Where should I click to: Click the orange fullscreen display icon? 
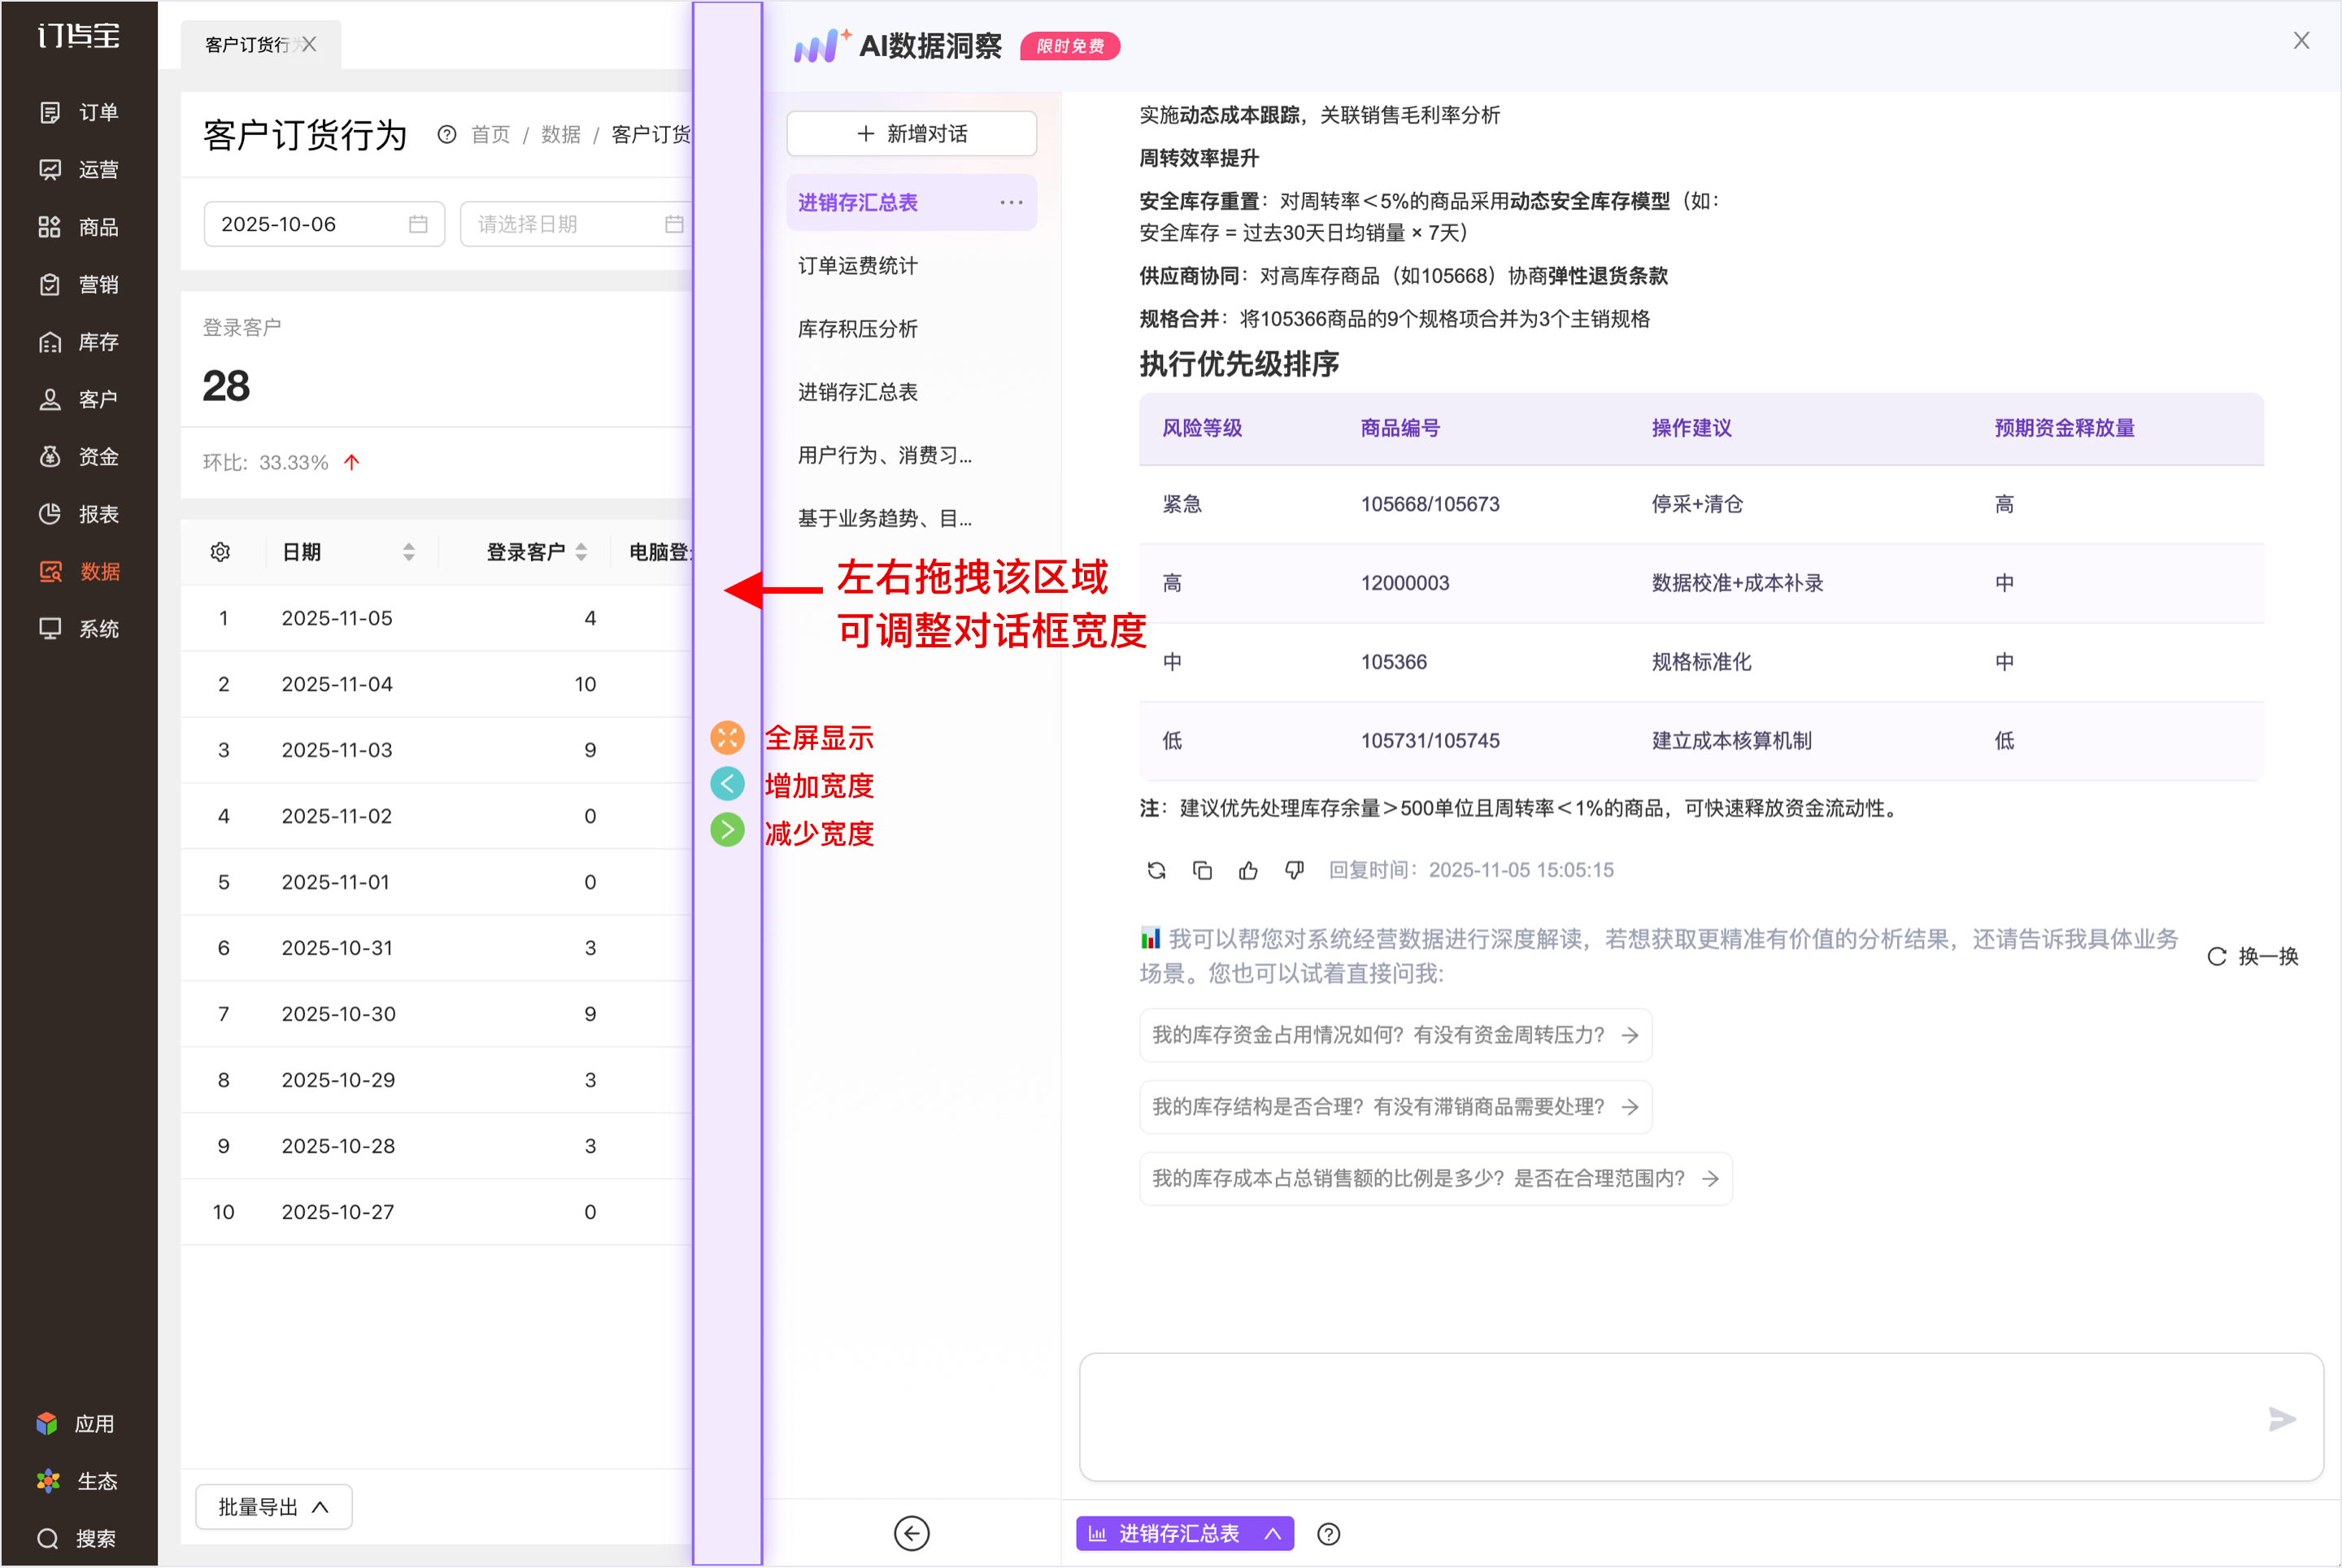tap(727, 738)
